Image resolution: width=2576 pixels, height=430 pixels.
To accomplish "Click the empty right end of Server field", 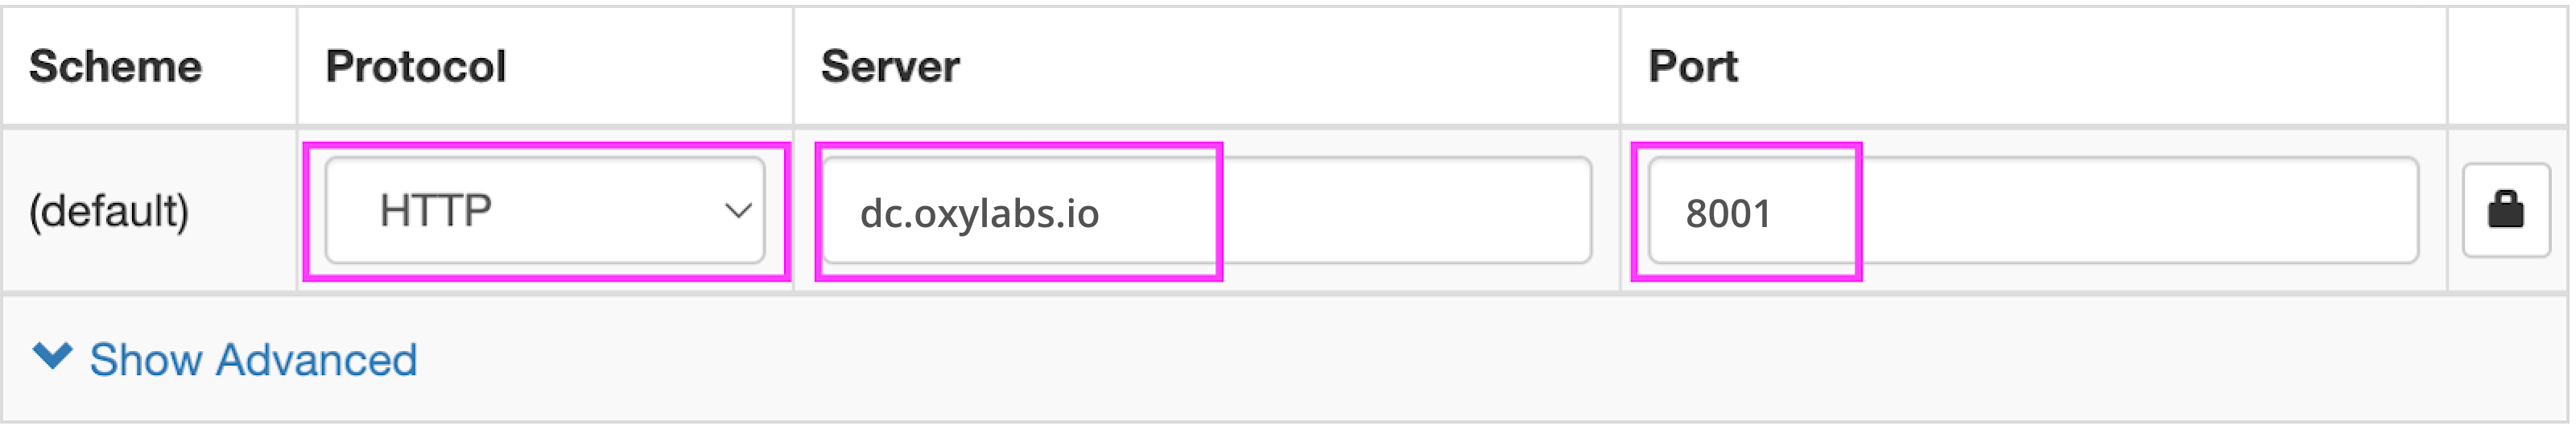I will click(1450, 210).
